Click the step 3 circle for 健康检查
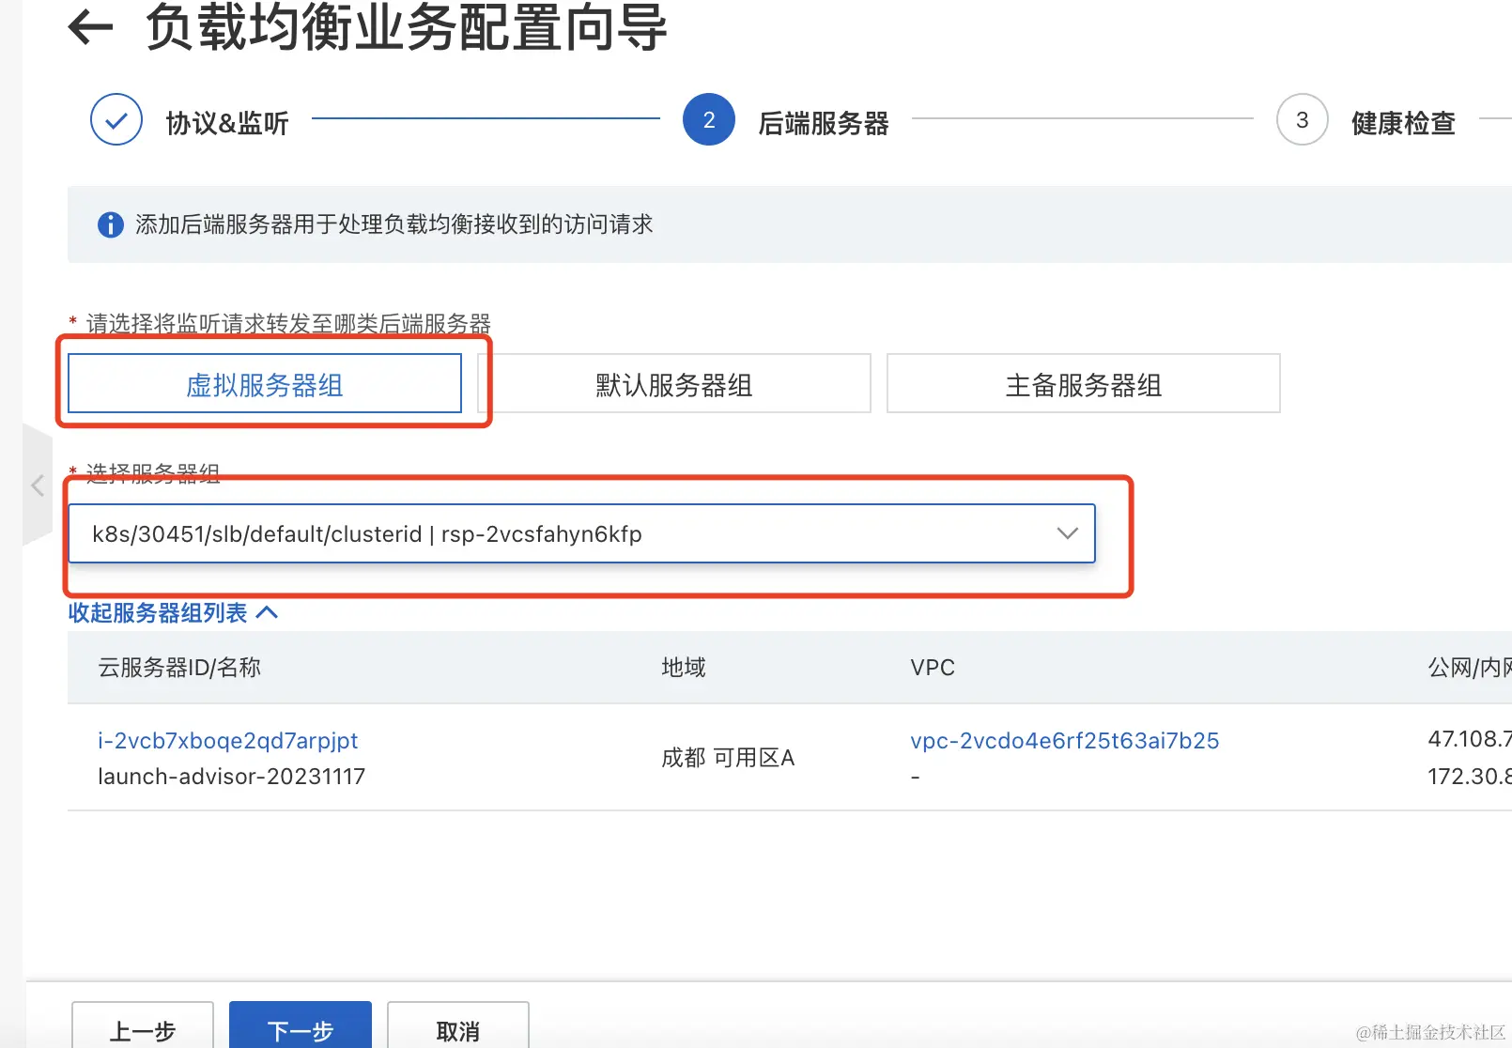The width and height of the screenshot is (1512, 1048). click(1302, 120)
